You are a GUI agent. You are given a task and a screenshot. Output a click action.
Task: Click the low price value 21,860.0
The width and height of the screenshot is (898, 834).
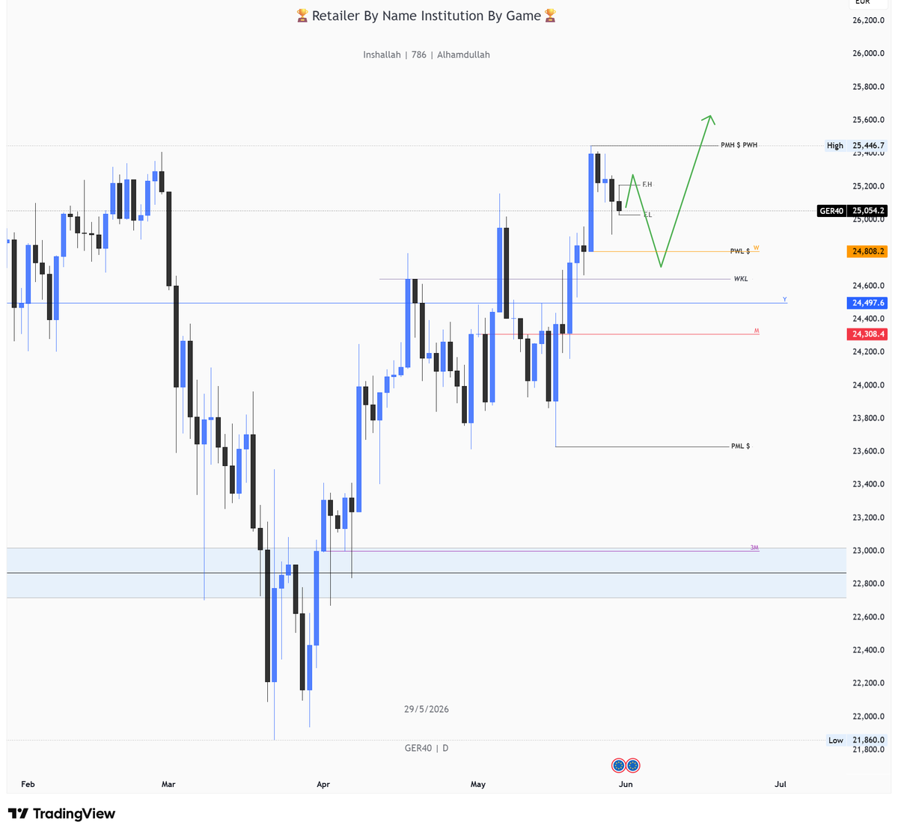pos(868,741)
